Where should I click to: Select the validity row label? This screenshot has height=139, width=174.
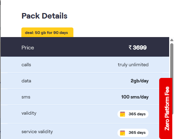click(29, 113)
